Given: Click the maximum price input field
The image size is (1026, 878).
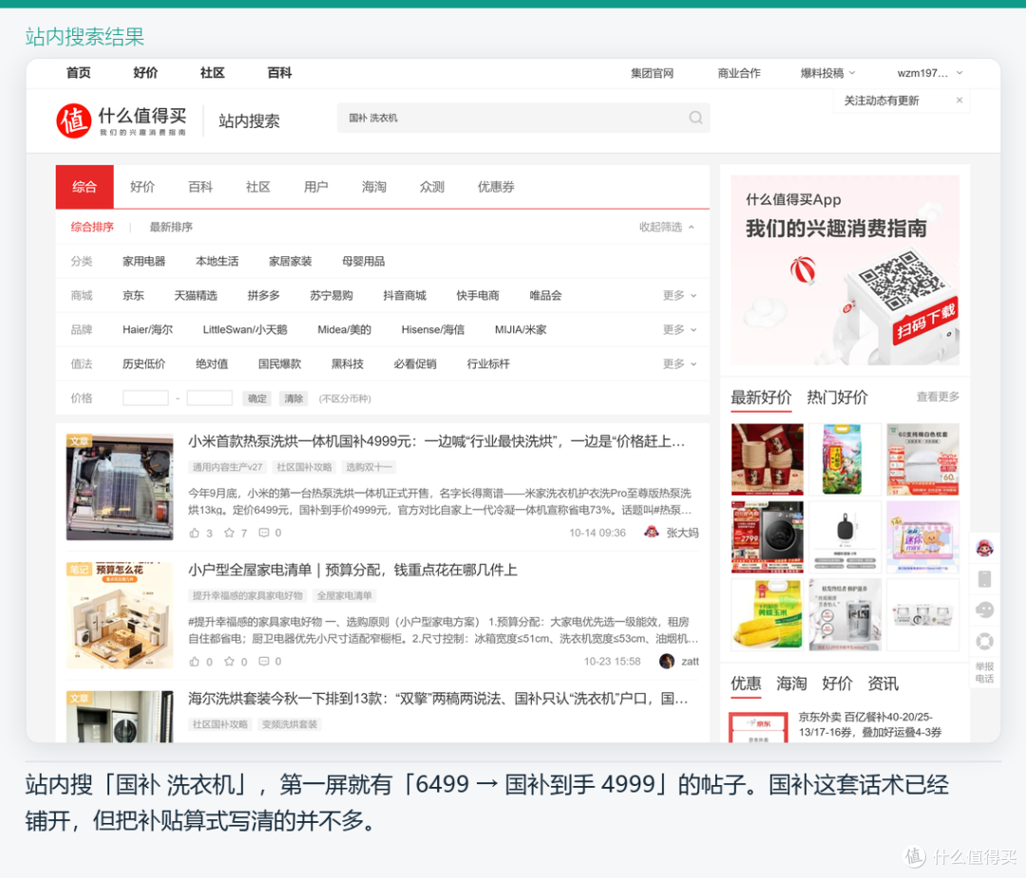Looking at the screenshot, I should [209, 398].
